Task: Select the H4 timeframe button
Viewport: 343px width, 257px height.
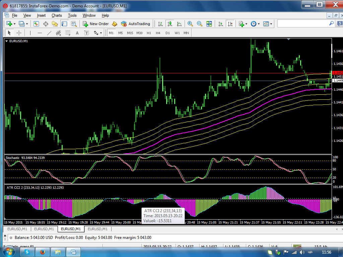Action: (158, 33)
